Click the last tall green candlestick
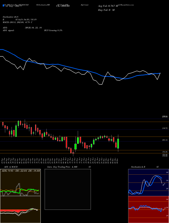Image resolution: width=169 pixels, height=223 pixels. point(118,144)
